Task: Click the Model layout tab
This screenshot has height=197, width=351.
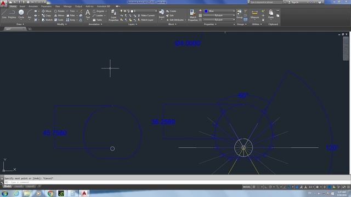Action: [x=7, y=186]
